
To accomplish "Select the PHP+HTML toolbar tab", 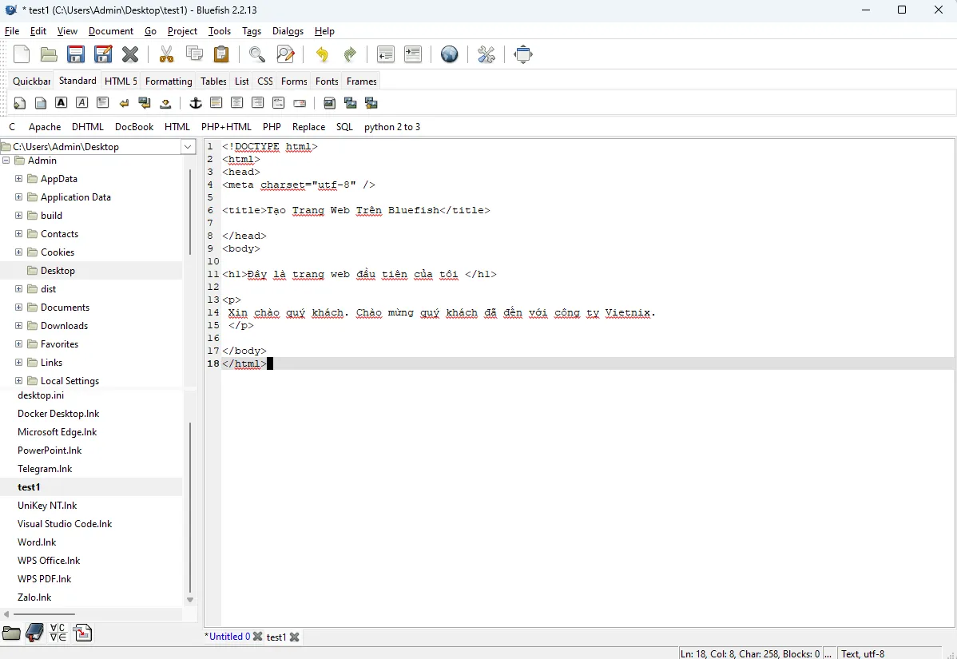I will pyautogui.click(x=226, y=126).
